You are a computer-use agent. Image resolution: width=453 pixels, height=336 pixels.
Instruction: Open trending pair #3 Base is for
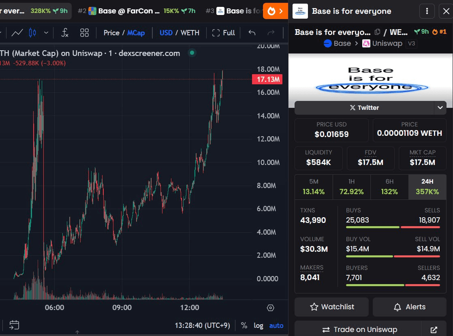click(x=233, y=11)
